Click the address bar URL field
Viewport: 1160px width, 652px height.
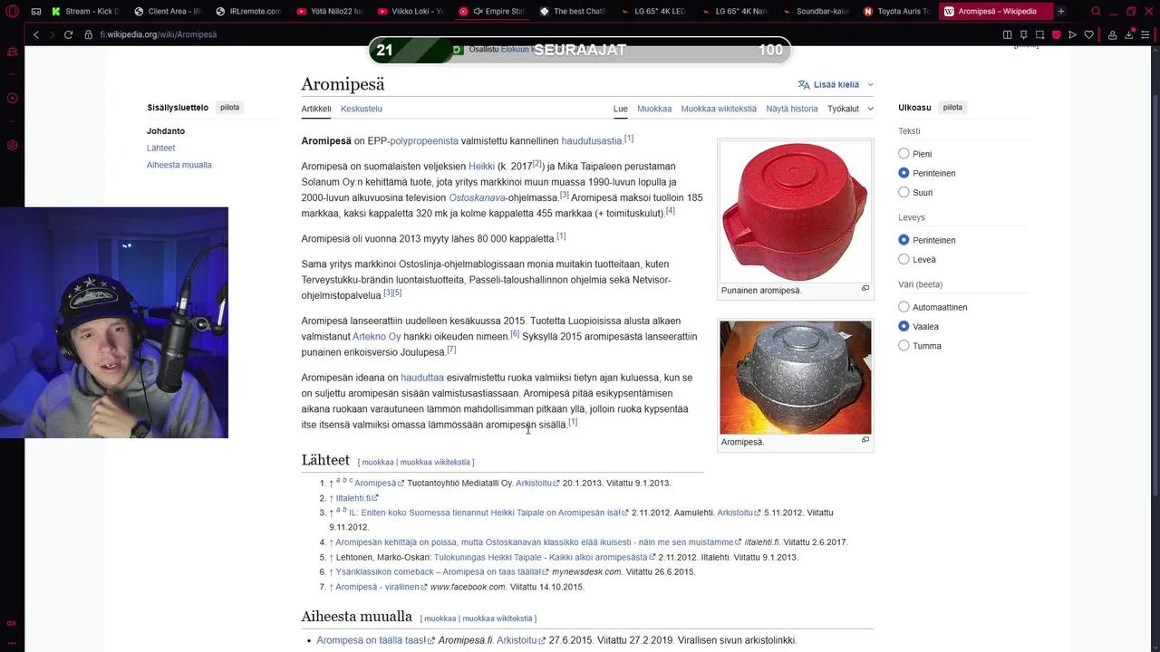[544, 34]
